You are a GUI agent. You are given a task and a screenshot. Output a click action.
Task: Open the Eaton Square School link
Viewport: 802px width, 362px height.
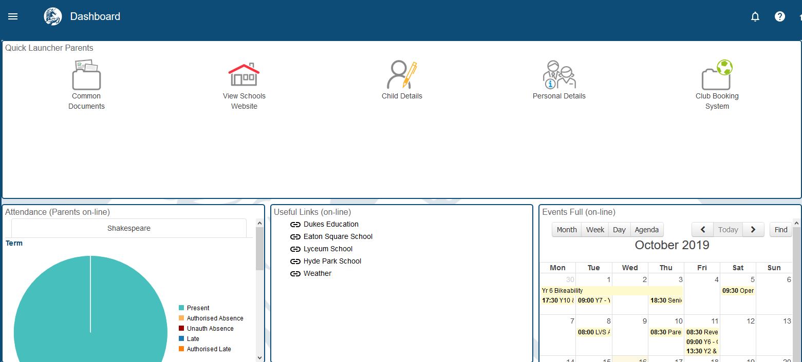click(338, 236)
